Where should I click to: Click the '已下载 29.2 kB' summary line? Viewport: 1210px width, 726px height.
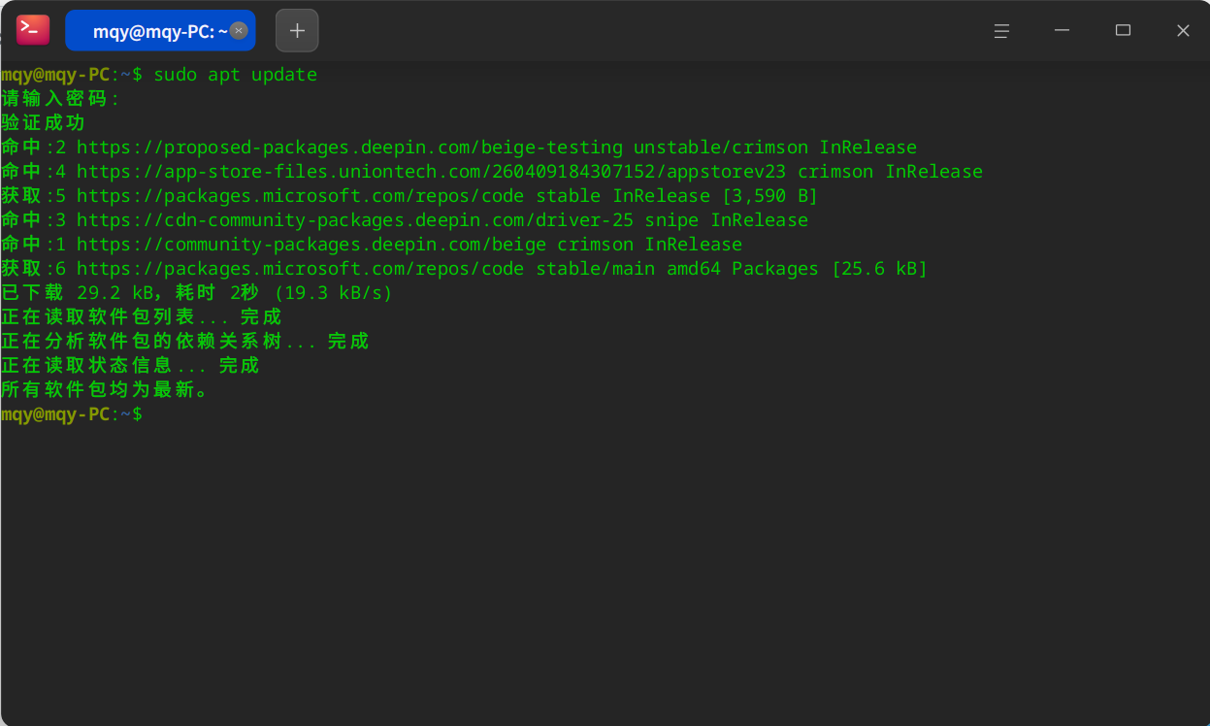pyautogui.click(x=194, y=293)
